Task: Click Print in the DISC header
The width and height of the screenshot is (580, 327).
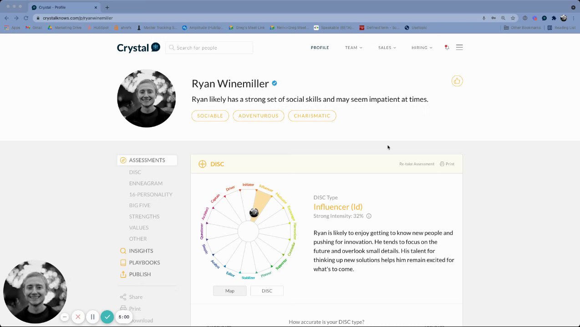Action: pyautogui.click(x=447, y=164)
